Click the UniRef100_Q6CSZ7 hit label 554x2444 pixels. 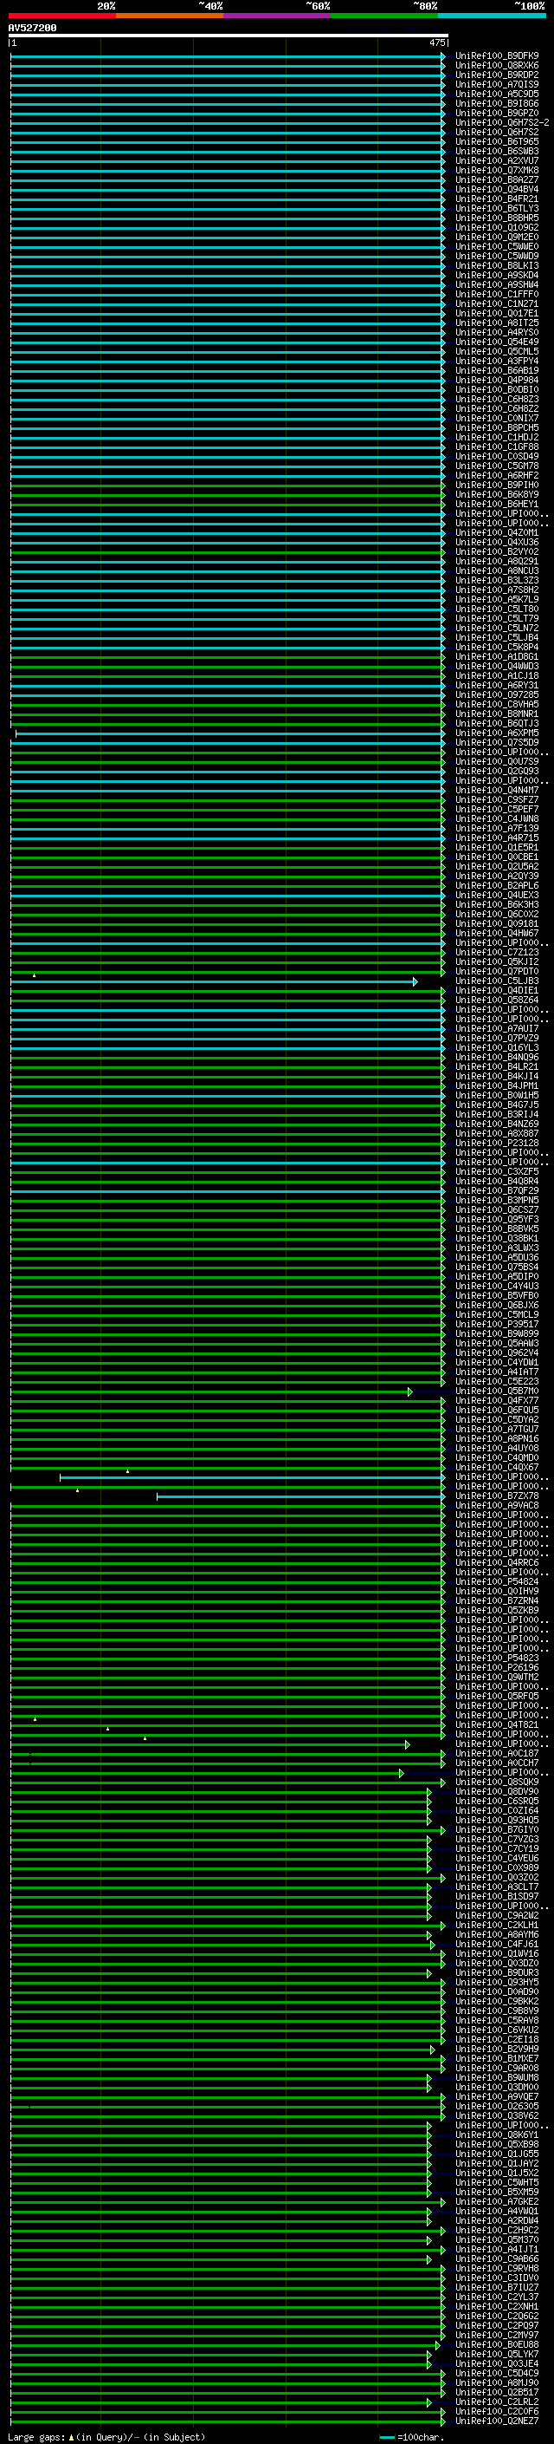[497, 1209]
